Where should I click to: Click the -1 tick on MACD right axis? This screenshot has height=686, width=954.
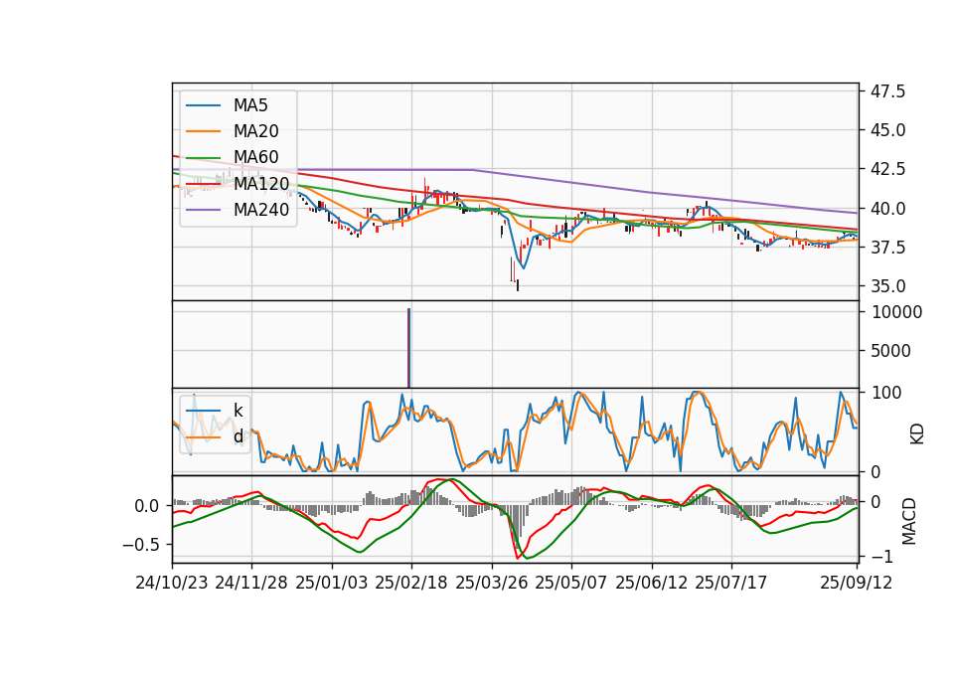[881, 557]
